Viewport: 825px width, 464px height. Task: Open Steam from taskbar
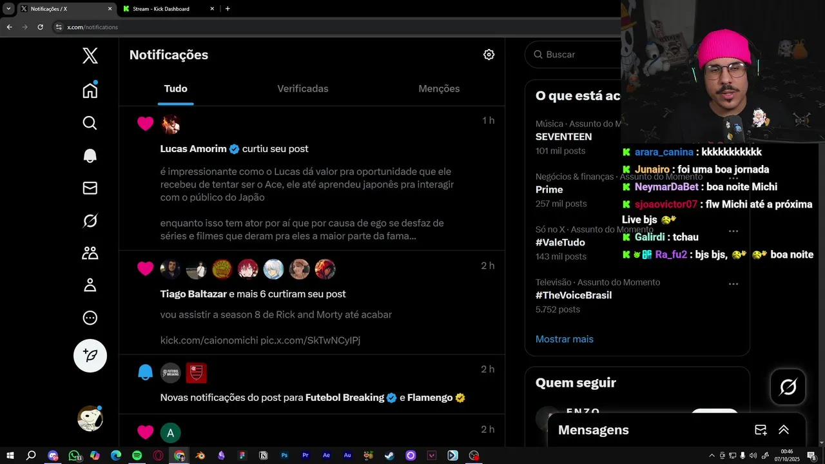coord(389,456)
